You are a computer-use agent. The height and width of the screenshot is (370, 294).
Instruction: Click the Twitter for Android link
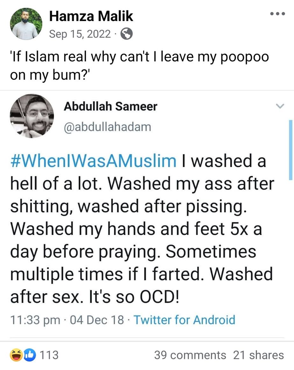tap(184, 320)
